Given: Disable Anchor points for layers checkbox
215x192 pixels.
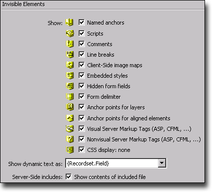Looking at the screenshot, I should click(x=81, y=107).
